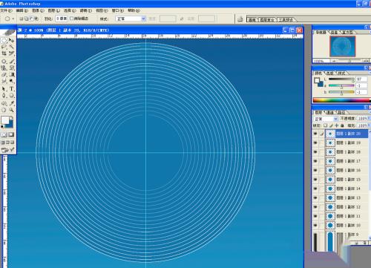Select the Eraser tool

[x=4, y=74]
